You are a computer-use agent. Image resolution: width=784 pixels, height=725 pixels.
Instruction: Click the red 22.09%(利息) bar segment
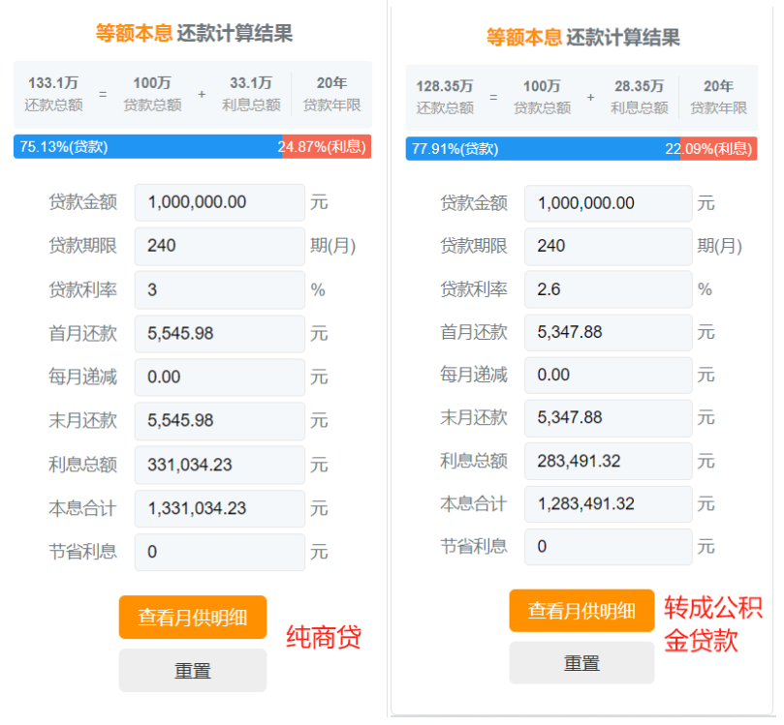tap(717, 149)
